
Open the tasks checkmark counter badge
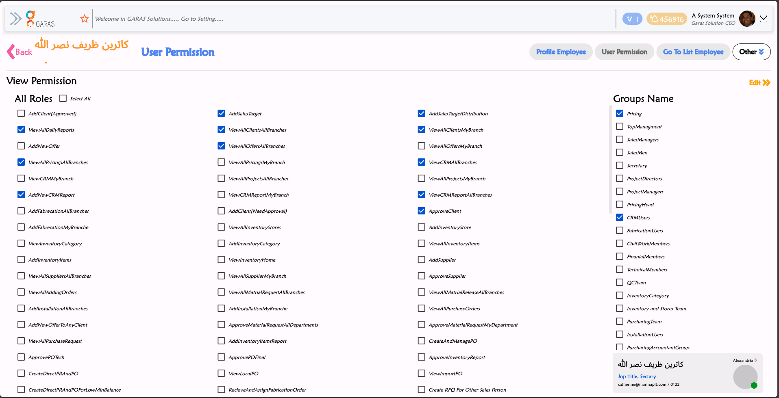pos(632,19)
